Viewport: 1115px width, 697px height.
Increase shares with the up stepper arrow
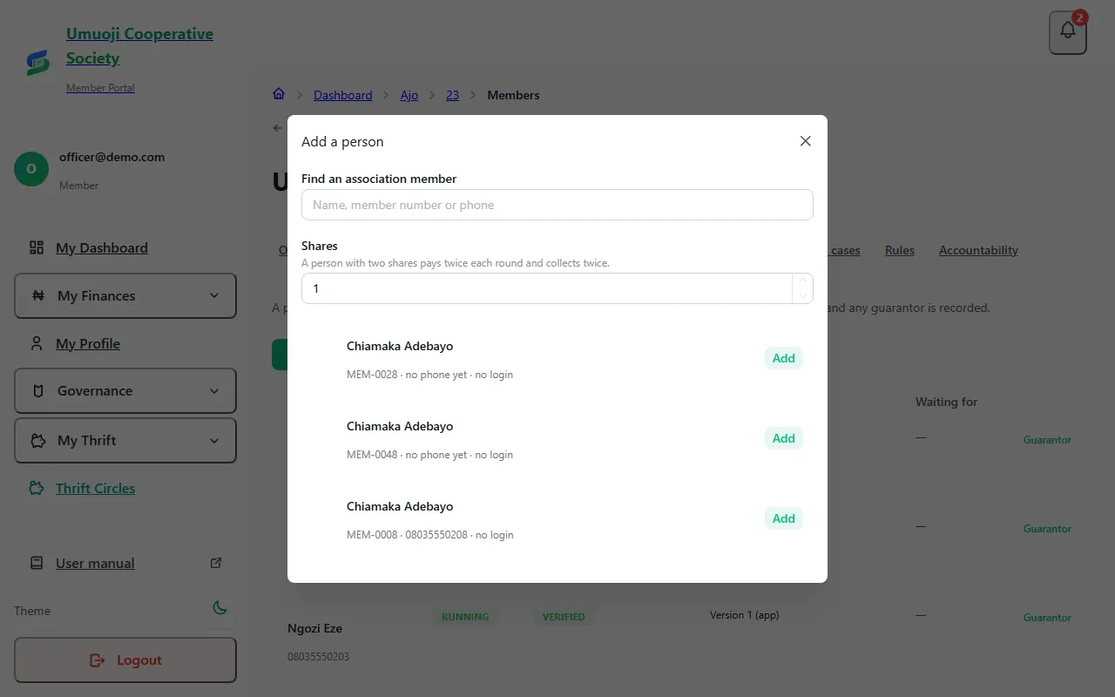pos(802,281)
